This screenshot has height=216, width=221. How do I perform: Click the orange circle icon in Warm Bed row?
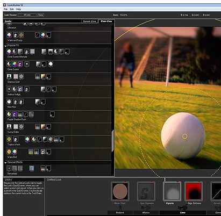(9, 152)
